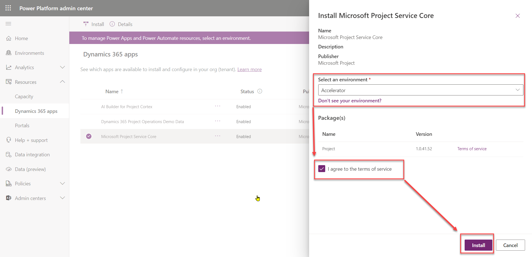Click Don't see your environment link
Screen dimensions: 532x257
(x=350, y=101)
